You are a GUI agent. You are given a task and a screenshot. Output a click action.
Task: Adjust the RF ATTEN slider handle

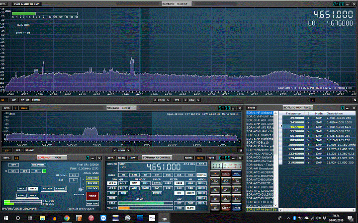(x=81, y=189)
